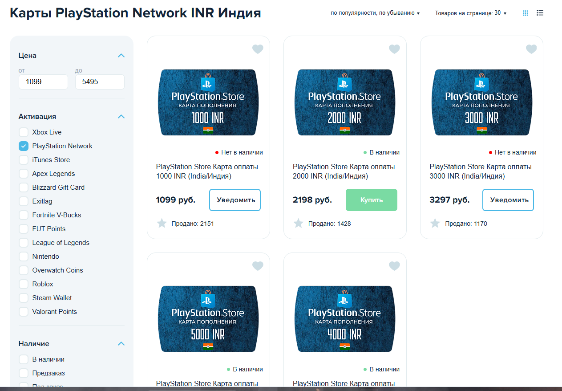Add 5000 INR card to favorites
The width and height of the screenshot is (562, 391).
coord(258,266)
